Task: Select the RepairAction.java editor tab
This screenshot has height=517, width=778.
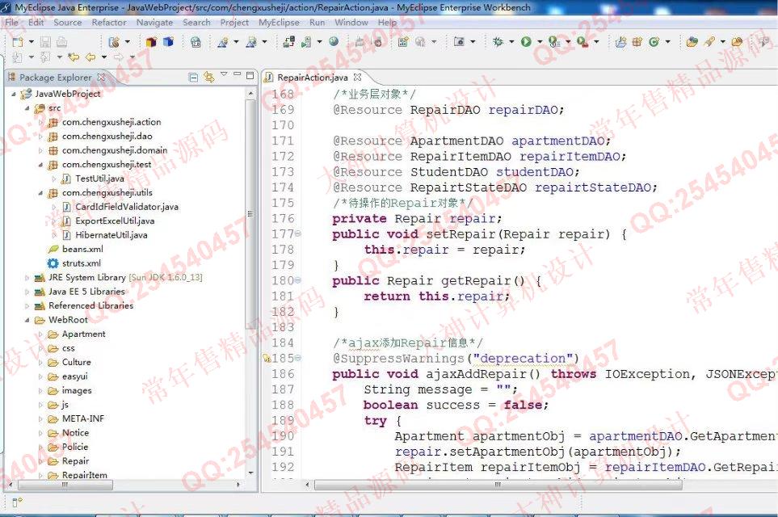Action: [x=313, y=78]
